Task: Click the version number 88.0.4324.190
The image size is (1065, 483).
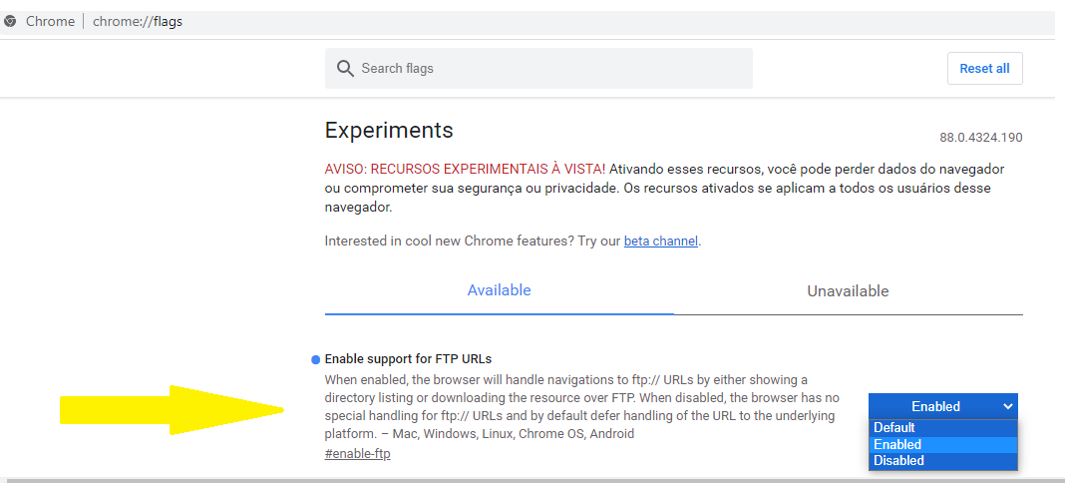Action: (980, 138)
